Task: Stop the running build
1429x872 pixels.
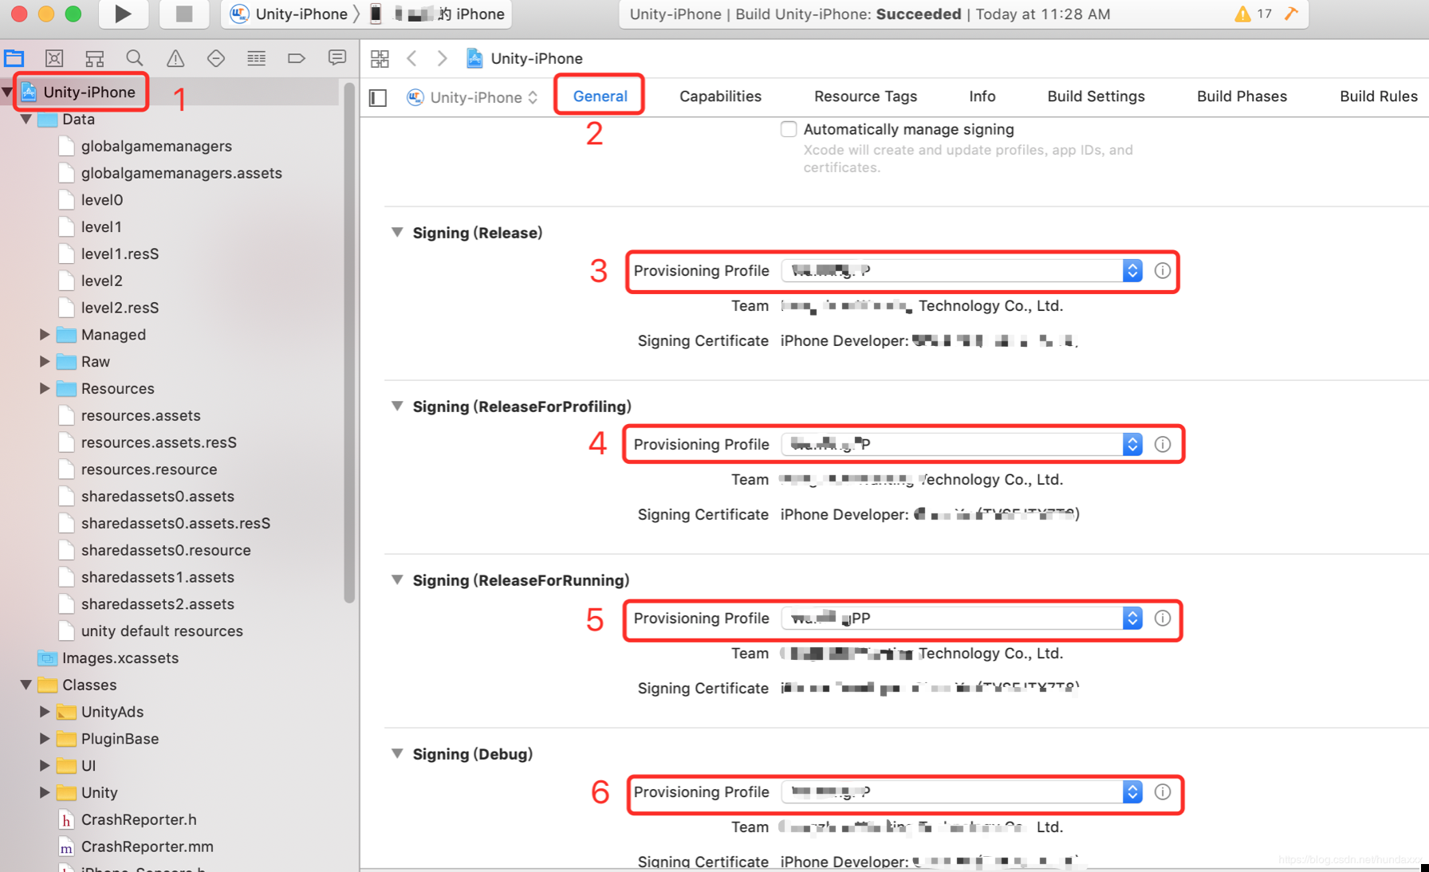Action: (184, 14)
